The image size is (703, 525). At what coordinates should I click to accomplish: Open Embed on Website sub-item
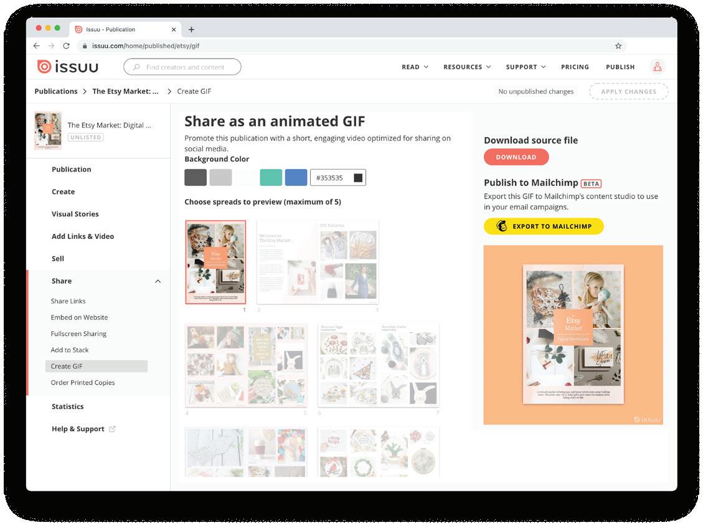point(79,317)
